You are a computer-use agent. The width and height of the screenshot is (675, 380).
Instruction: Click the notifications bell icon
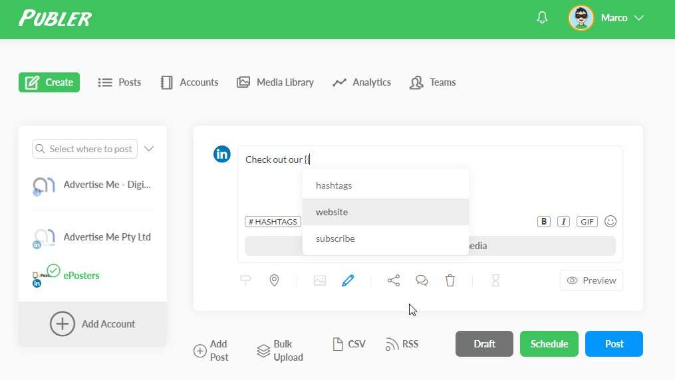click(542, 18)
